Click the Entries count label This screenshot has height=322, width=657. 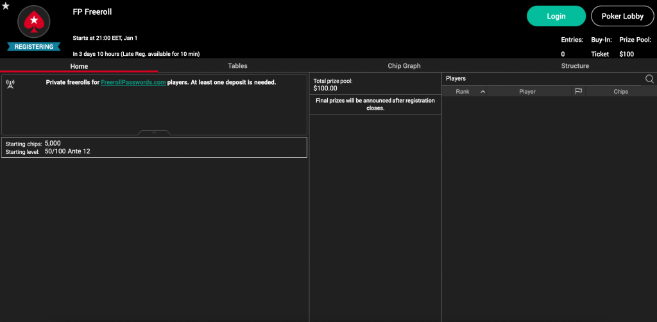point(572,40)
